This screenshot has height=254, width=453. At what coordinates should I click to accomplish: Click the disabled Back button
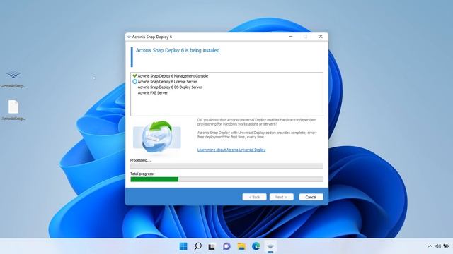pos(254,197)
